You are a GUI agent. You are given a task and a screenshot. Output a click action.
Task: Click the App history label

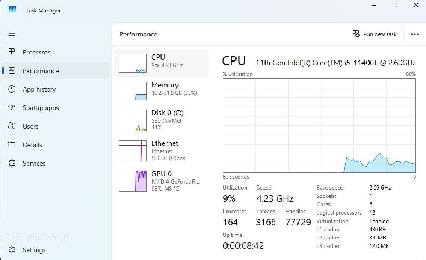click(39, 89)
